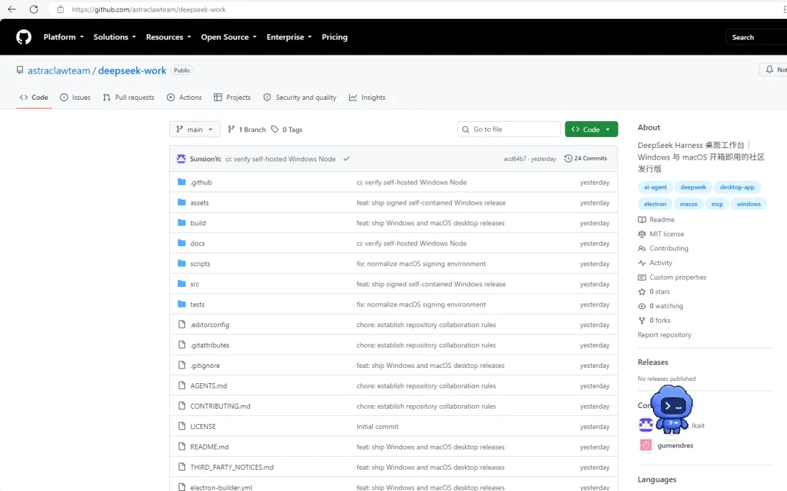787x491 pixels.
Task: Click the 0 stars star icon
Action: 641,291
